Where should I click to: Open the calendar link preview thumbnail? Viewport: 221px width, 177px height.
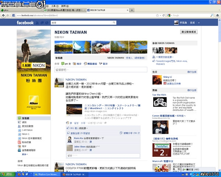click(74, 110)
